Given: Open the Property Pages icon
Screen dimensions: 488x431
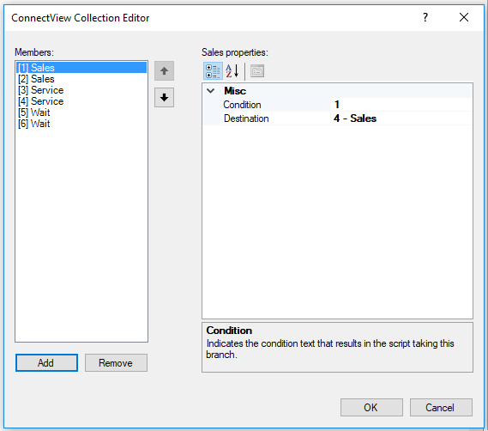Looking at the screenshot, I should tap(257, 71).
